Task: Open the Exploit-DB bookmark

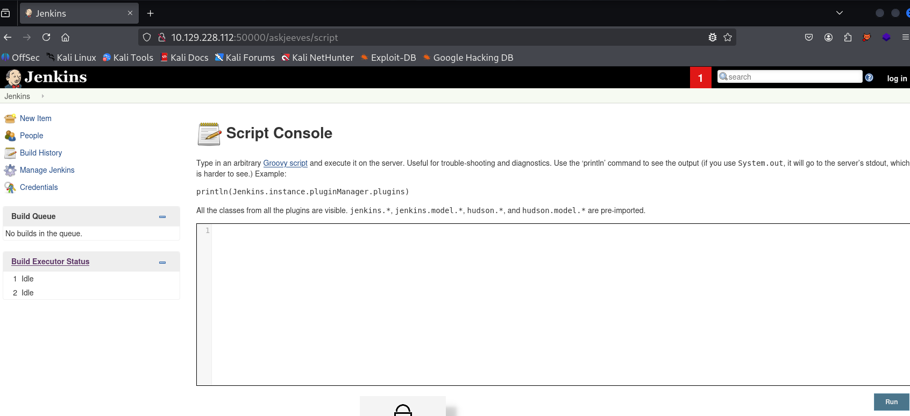Action: (388, 58)
